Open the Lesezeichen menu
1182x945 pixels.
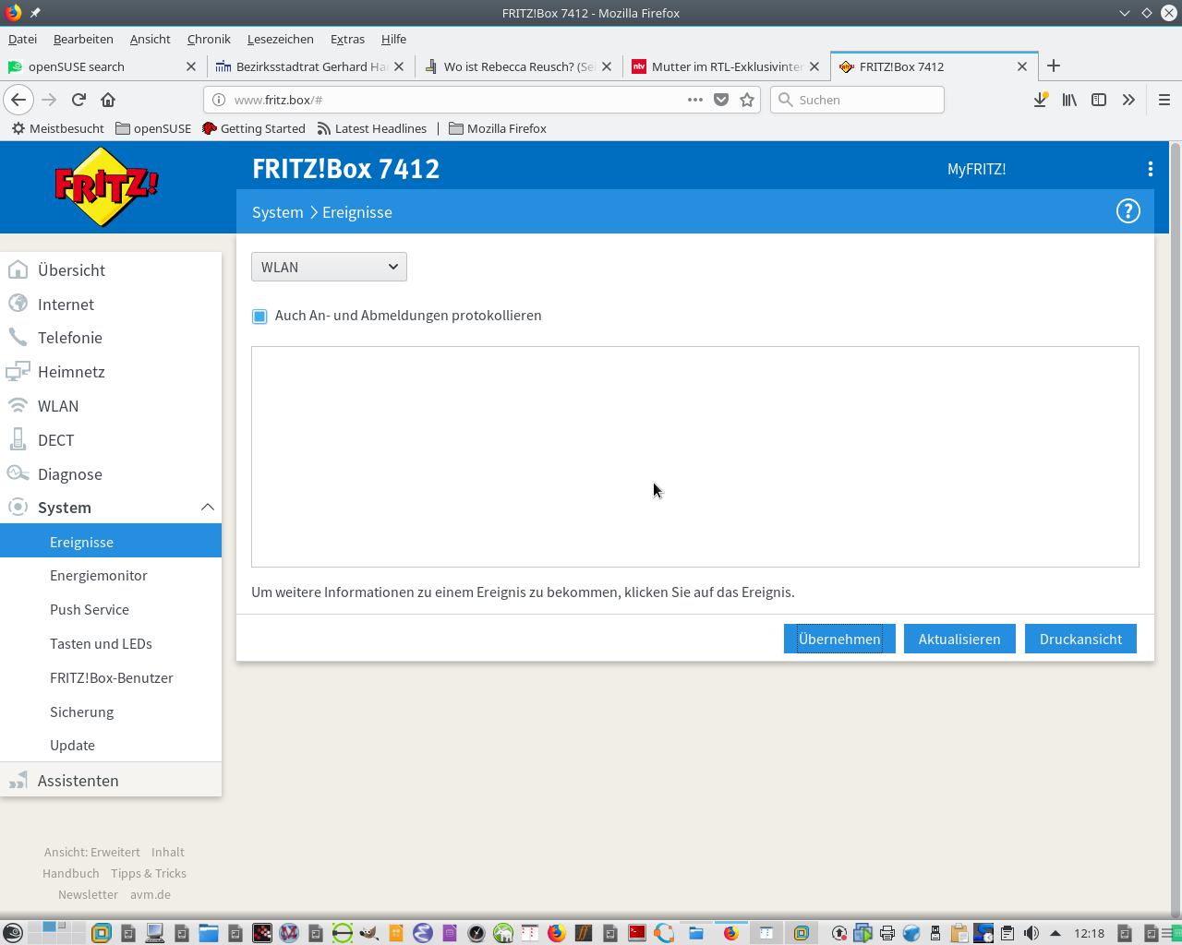[x=281, y=39]
